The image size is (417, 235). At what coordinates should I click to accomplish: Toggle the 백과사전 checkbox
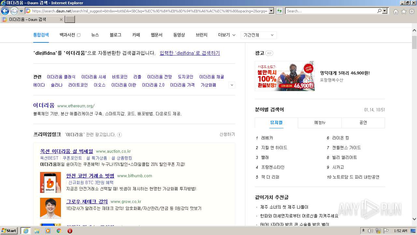tap(79, 35)
